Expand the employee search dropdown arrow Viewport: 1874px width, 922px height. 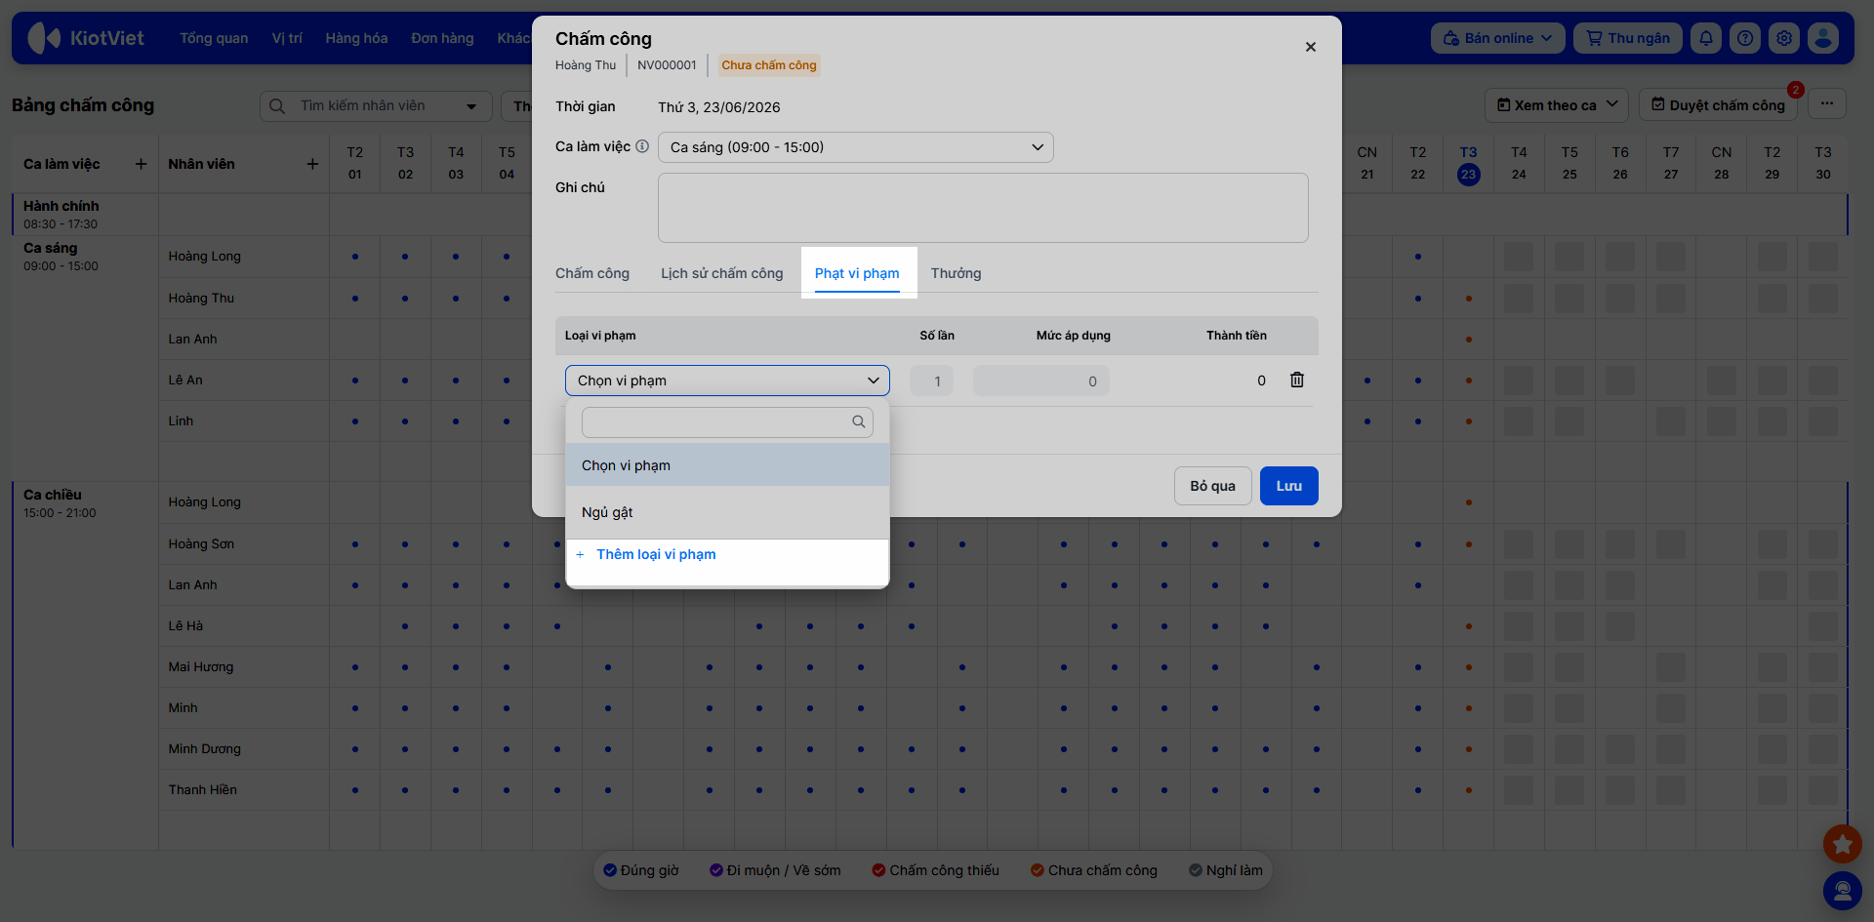[472, 105]
